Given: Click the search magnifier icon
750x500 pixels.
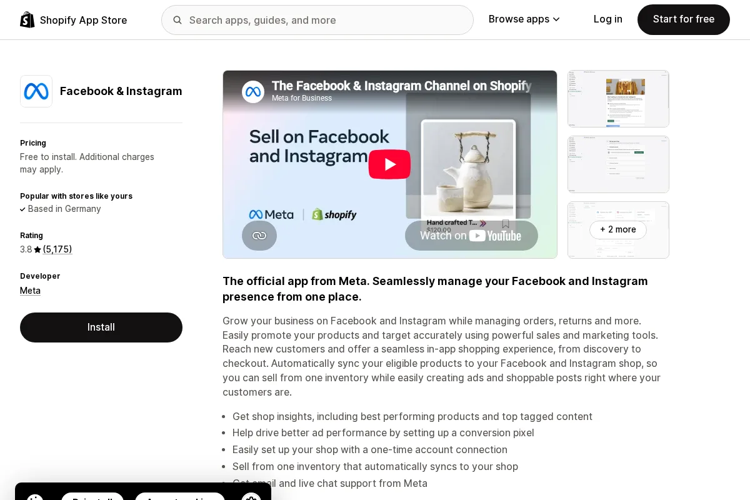Looking at the screenshot, I should [177, 20].
